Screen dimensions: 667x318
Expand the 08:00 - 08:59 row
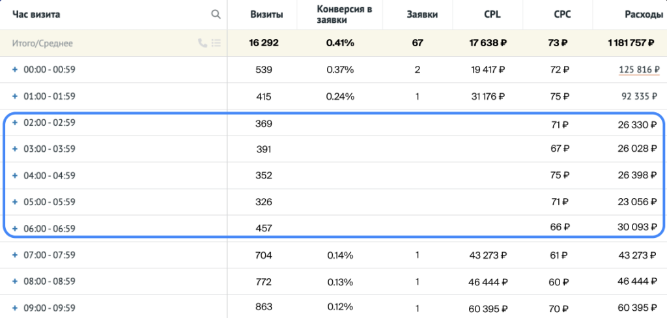pyautogui.click(x=15, y=282)
